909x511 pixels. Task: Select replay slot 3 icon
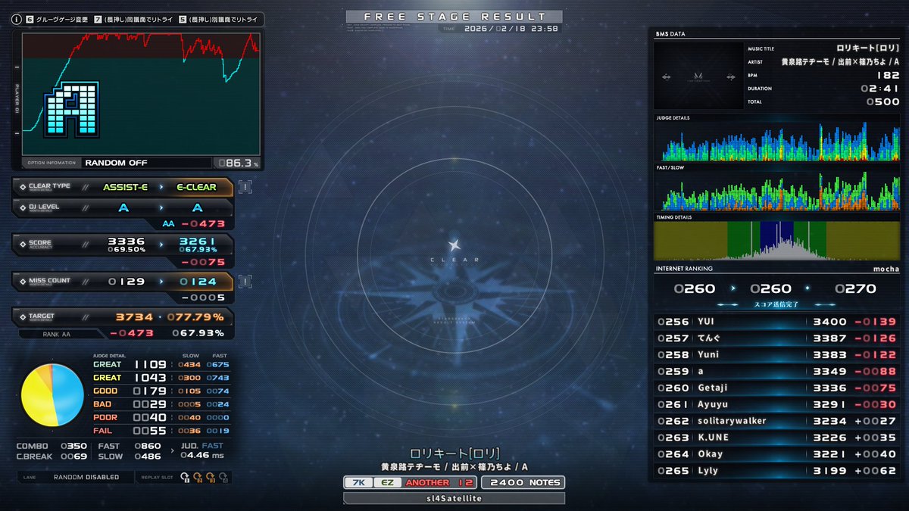pos(211,477)
